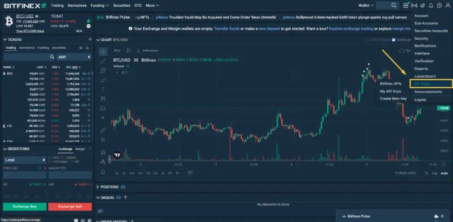The width and height of the screenshot is (453, 222).
Task: Collapse the TICKERS panel
Action: point(5,40)
